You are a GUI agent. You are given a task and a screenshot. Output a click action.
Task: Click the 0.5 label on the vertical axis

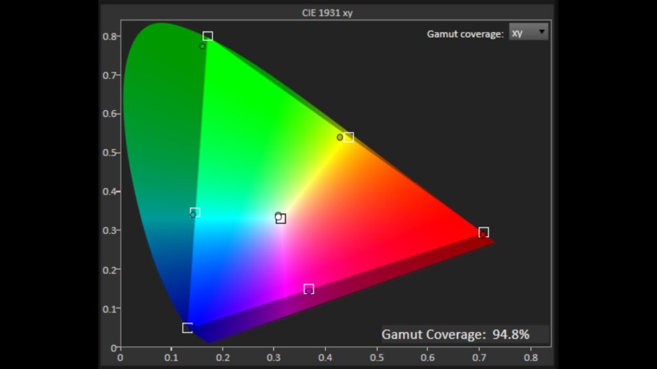point(110,152)
